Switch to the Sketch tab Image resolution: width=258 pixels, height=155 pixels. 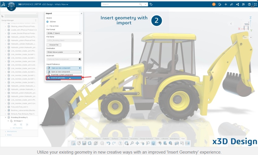point(88,139)
